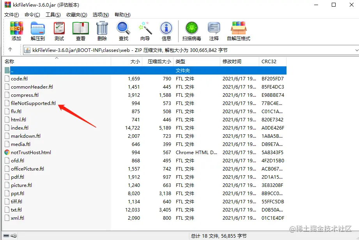This screenshot has height=240, width=359.
Task: Open the Options (选项) menu
Action: [x=101, y=15]
